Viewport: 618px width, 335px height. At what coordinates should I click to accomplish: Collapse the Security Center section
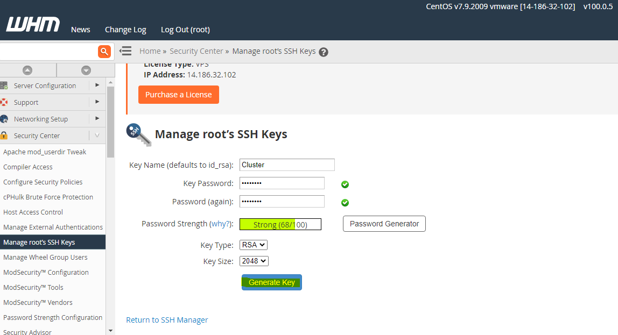(97, 136)
